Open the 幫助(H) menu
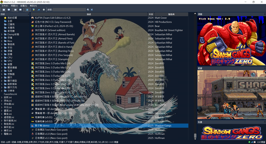 pos(33,6)
